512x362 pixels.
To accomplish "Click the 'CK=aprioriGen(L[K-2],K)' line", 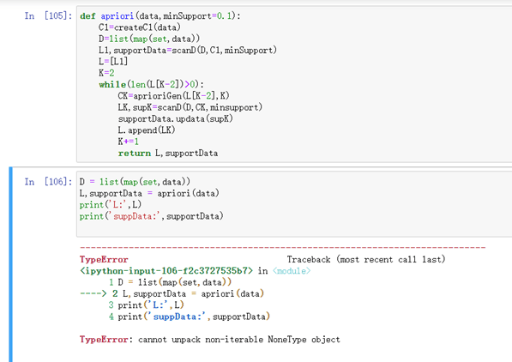I will 174,96.
